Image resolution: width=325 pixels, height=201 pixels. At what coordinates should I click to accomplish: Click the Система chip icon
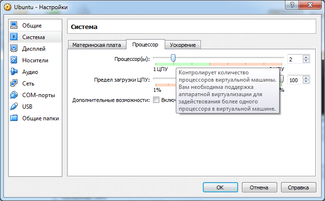(x=14, y=37)
